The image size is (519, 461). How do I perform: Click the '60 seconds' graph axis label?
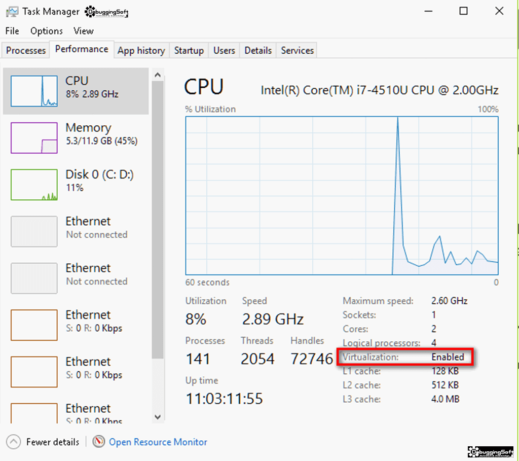pyautogui.click(x=207, y=282)
